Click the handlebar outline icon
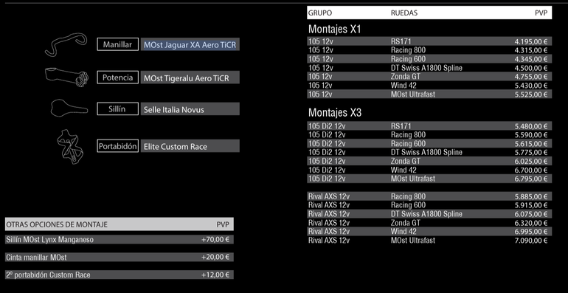 point(66,44)
